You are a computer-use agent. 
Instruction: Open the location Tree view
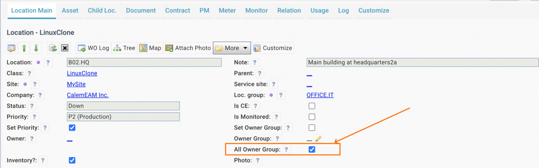point(124,48)
